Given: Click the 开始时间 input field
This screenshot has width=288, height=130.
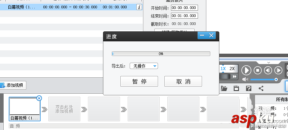Looking at the screenshot, I should [x=184, y=8].
